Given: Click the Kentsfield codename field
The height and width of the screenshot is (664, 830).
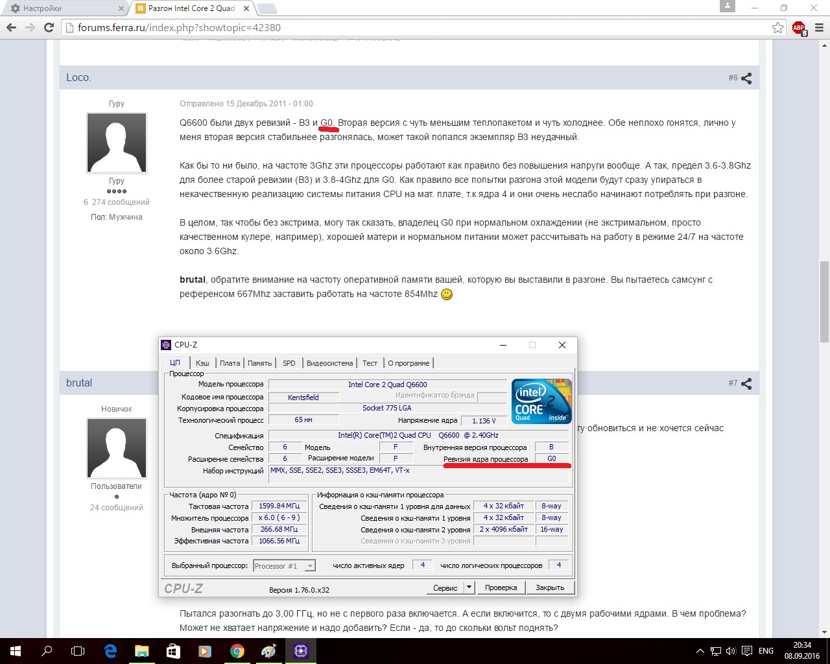Looking at the screenshot, I should pos(303,397).
